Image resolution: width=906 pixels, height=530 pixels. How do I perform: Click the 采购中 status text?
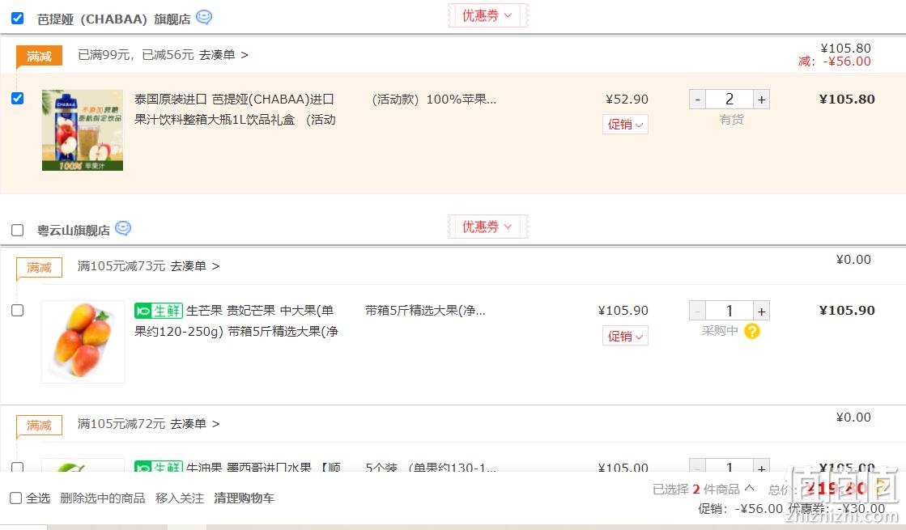[719, 331]
